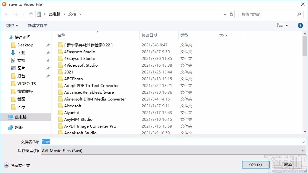Collapse folders with 隐藏文件夹

(x=17, y=165)
